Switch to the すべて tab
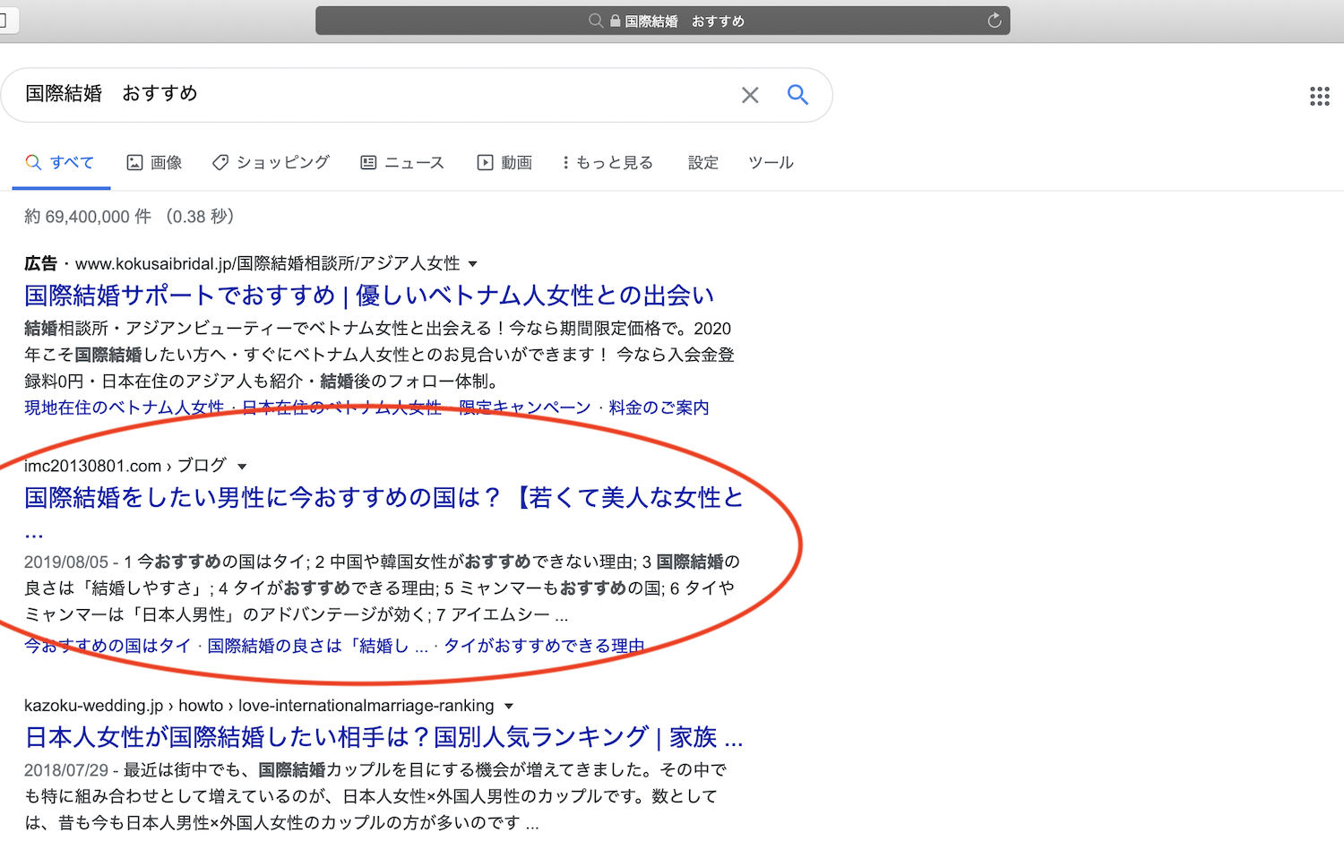 click(x=61, y=162)
